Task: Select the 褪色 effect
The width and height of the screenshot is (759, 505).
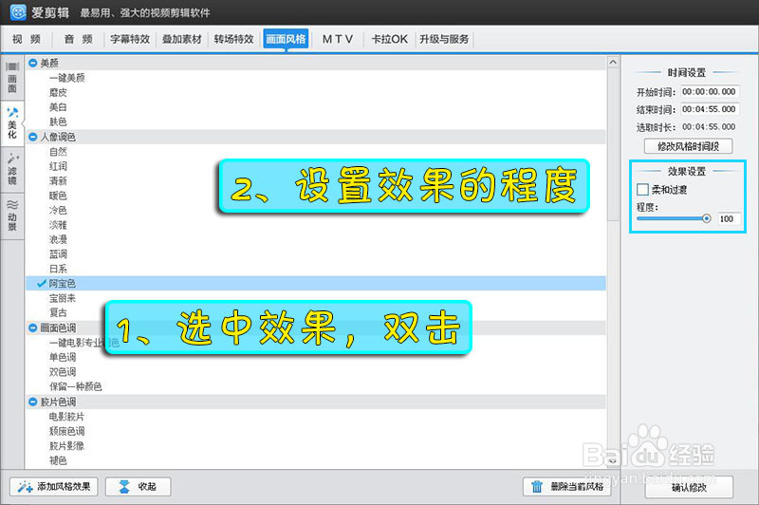Action: coord(58,460)
